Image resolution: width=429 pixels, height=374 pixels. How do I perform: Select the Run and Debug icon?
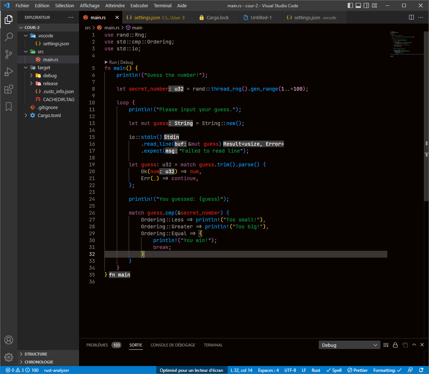(x=9, y=72)
